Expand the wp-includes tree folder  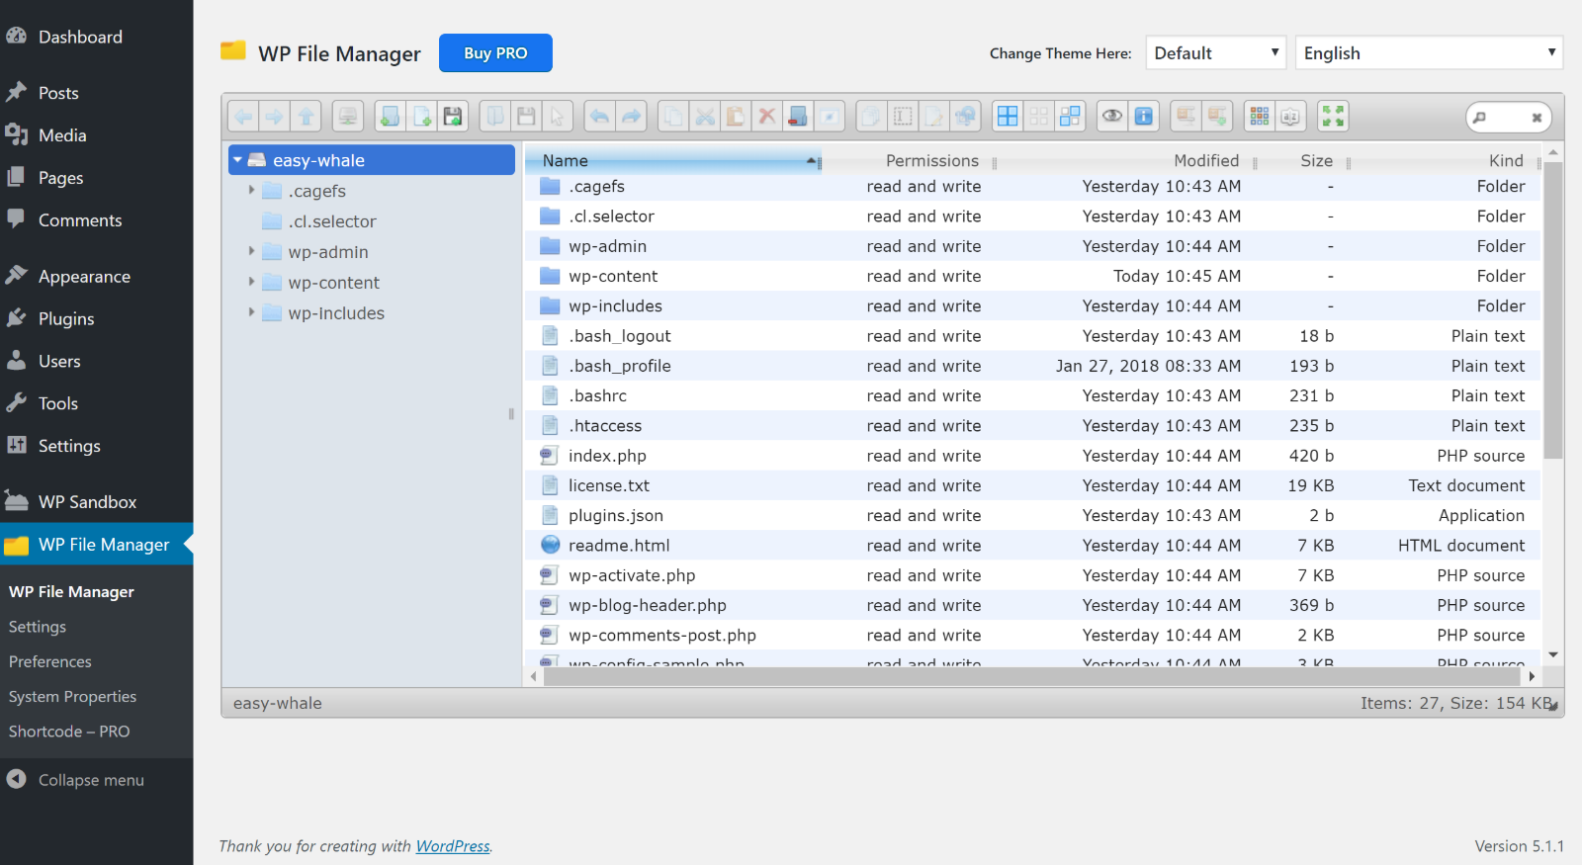pyautogui.click(x=252, y=312)
